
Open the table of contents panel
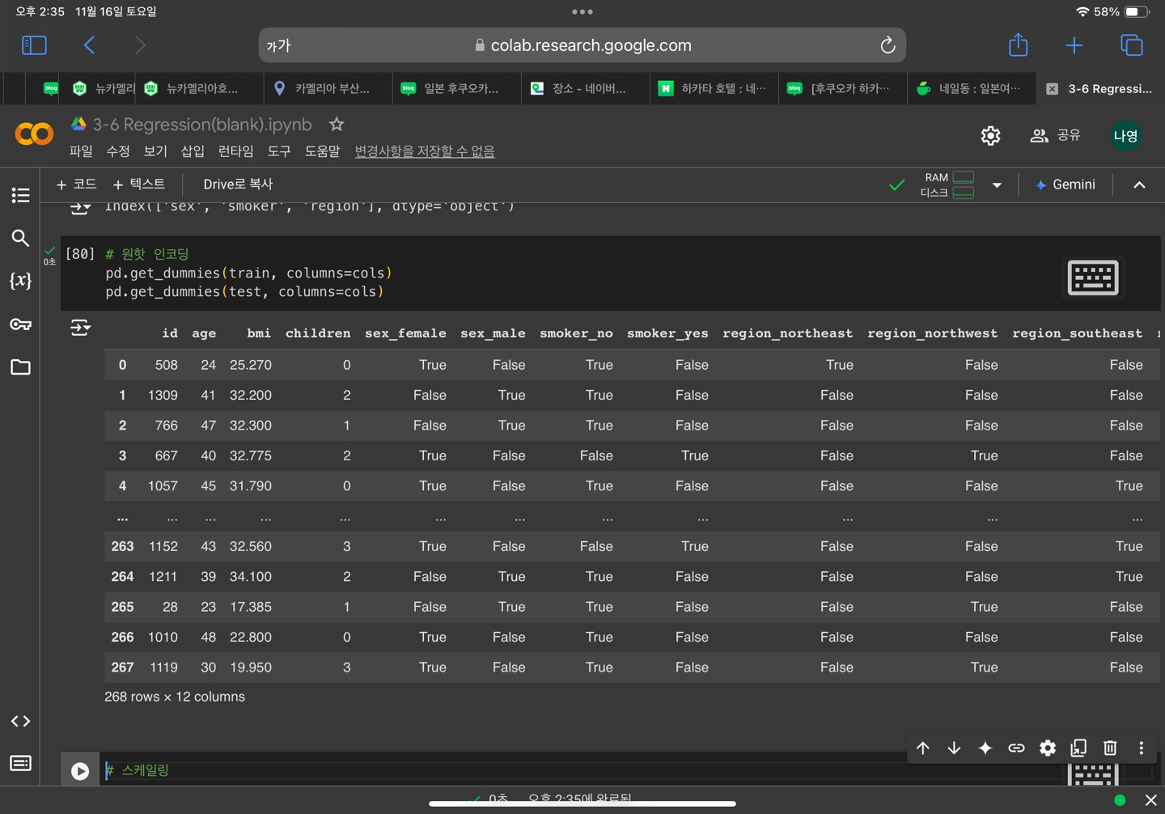pos(20,195)
